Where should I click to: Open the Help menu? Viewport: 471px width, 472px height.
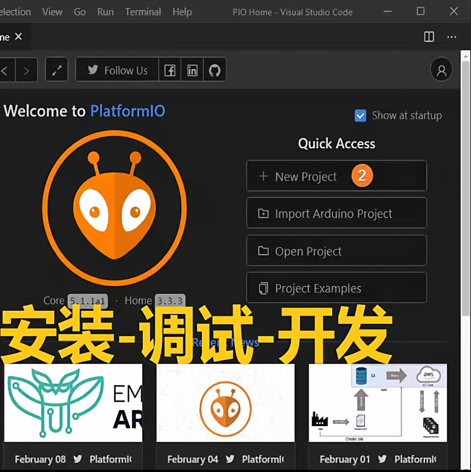point(182,12)
